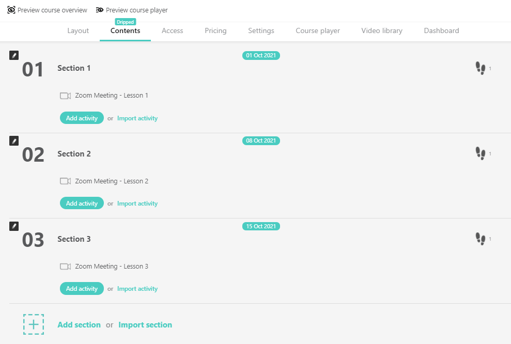Click the footprints tracking icon on Section 3
Viewport: 511px width, 344px height.
click(481, 239)
